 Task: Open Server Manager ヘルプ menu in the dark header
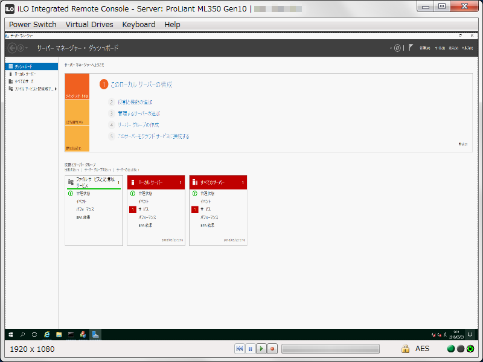(x=467, y=48)
